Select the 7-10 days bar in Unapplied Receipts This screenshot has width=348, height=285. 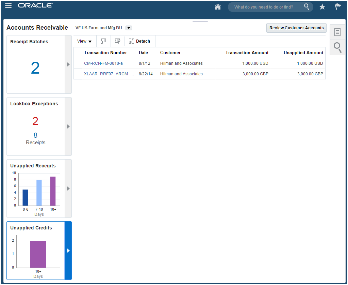[x=39, y=193]
